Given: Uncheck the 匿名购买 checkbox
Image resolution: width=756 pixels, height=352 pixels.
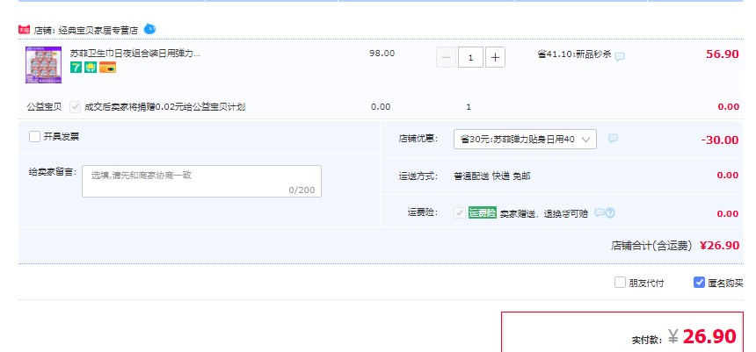Looking at the screenshot, I should tap(699, 283).
